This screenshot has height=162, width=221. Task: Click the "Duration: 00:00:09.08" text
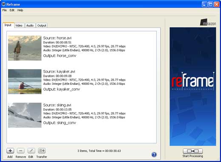click(57, 76)
